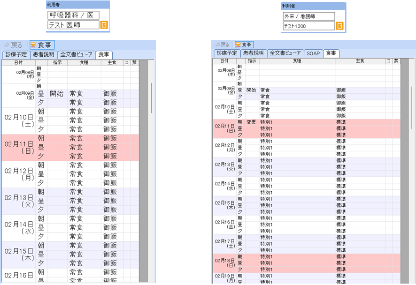Select 開始 cell in left table

tap(58, 94)
